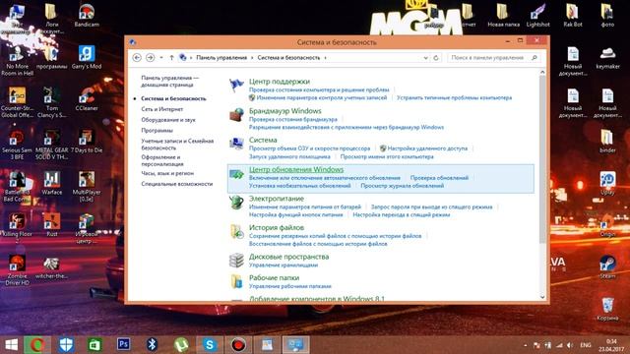Viewport: 630px width, 354px height.
Task: Click the search magnifier icon
Action: point(535,58)
